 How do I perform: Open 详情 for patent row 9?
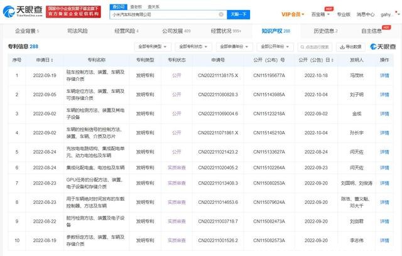384,221
